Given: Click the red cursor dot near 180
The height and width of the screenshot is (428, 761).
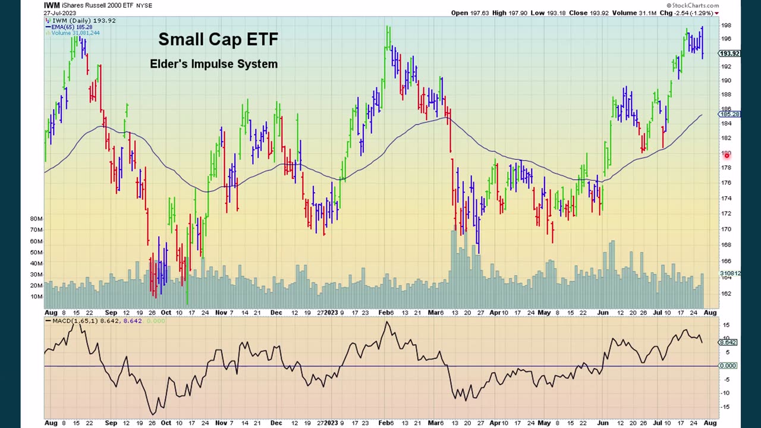Looking at the screenshot, I should [727, 155].
